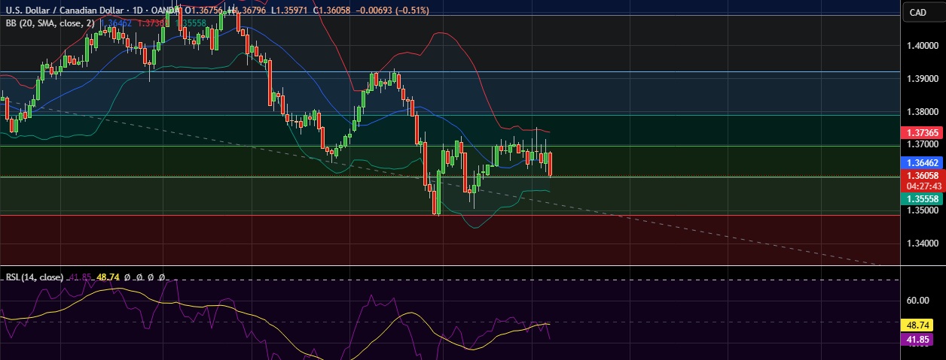Click the 60.00 level on RSI scale

coord(917,301)
